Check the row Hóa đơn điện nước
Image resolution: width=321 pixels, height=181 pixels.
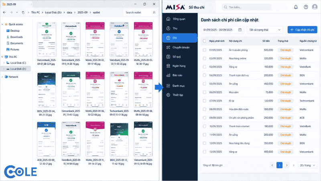pyautogui.click(x=205, y=109)
